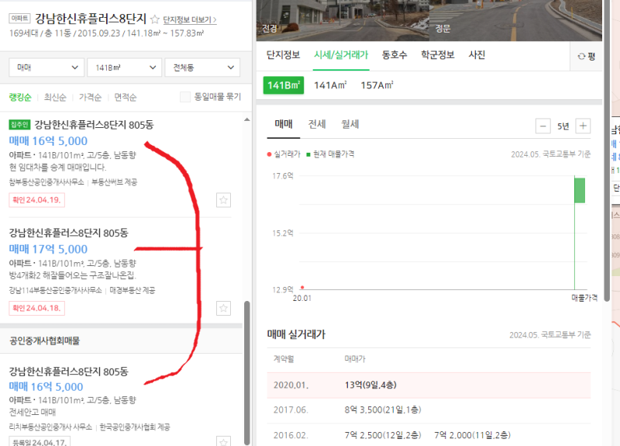This screenshot has height=446, width=620.
Task: Switch chart to 월세 tab
Action: click(350, 124)
